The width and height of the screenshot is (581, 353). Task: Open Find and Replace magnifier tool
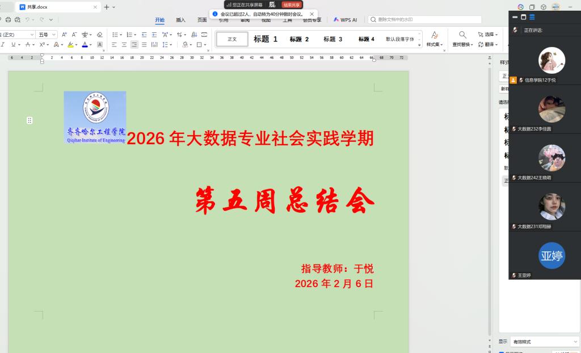point(462,35)
